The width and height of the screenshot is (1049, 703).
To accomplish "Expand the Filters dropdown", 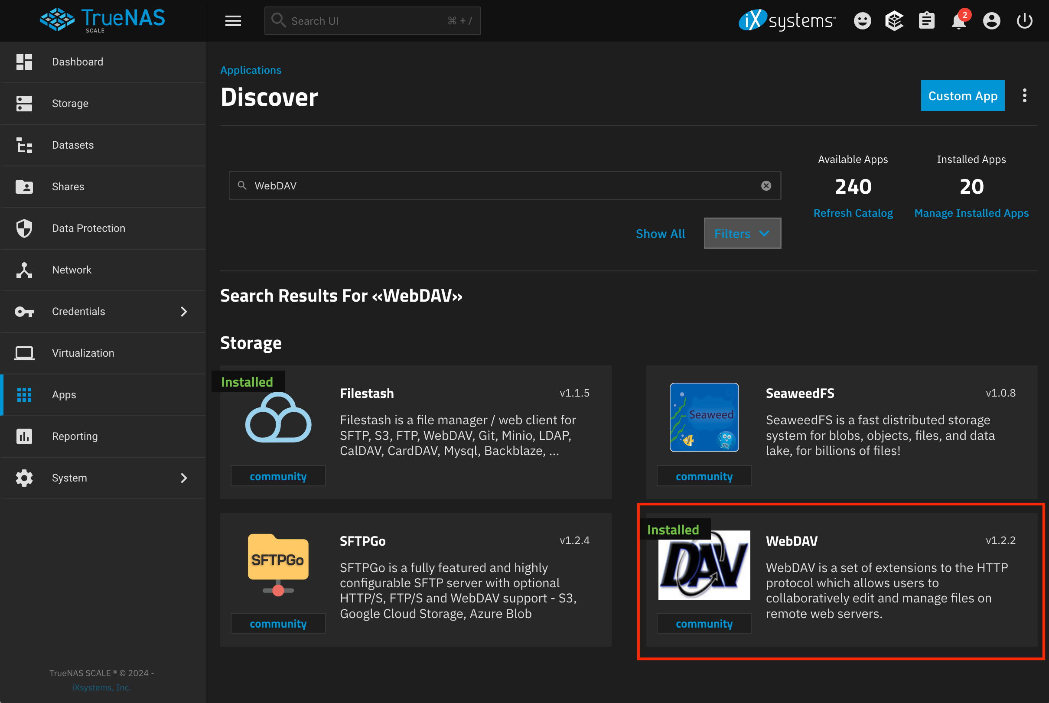I will pyautogui.click(x=742, y=233).
